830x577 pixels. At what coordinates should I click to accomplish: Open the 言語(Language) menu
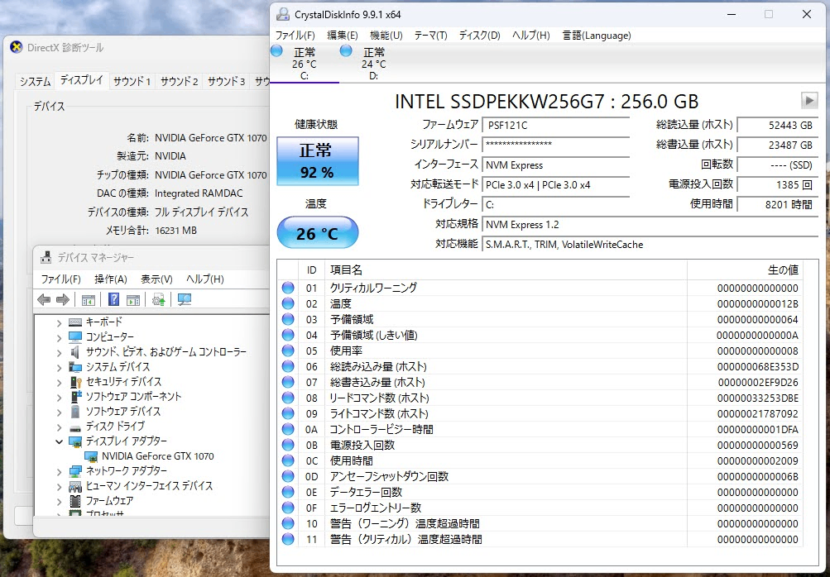(x=596, y=36)
